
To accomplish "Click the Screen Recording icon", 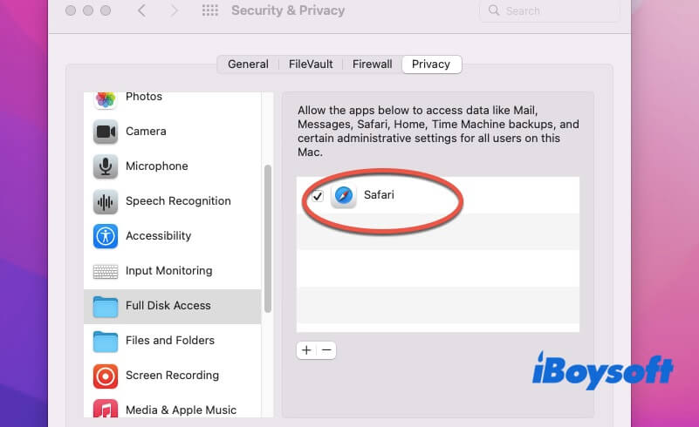I will pos(106,376).
